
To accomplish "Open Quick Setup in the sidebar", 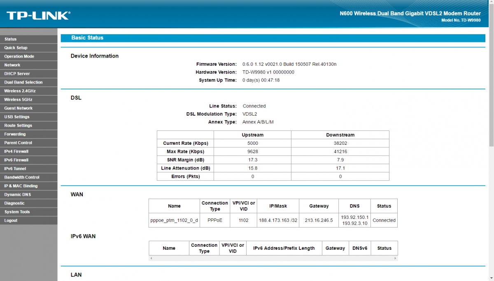I will (x=29, y=48).
